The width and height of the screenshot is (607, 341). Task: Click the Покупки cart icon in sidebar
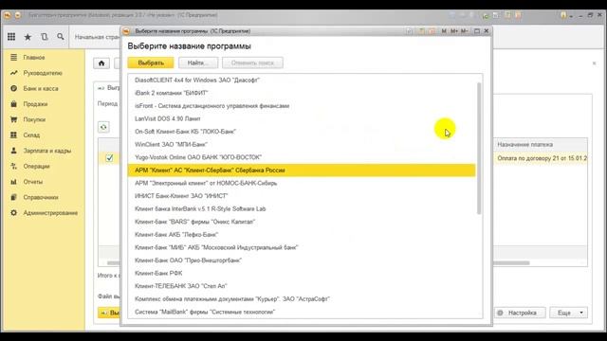click(x=14, y=119)
